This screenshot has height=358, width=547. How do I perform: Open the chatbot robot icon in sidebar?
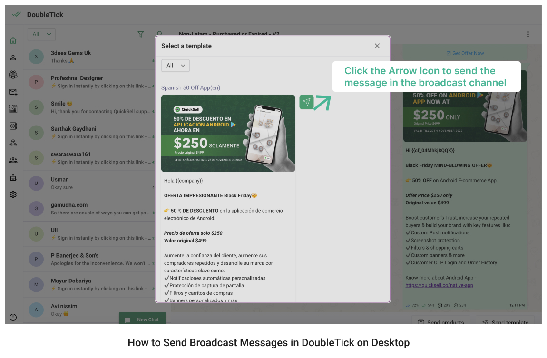click(x=13, y=177)
